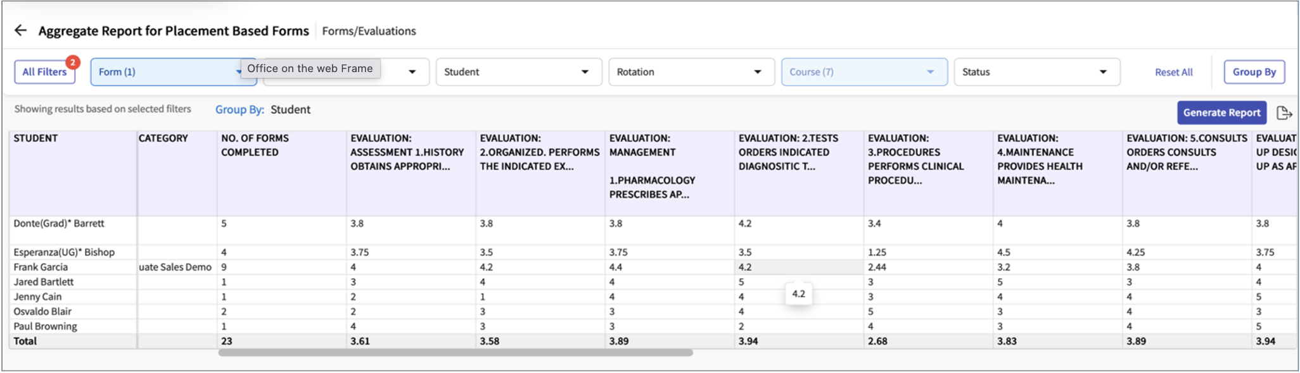
Task: Click the export report icon
Action: 1284,113
